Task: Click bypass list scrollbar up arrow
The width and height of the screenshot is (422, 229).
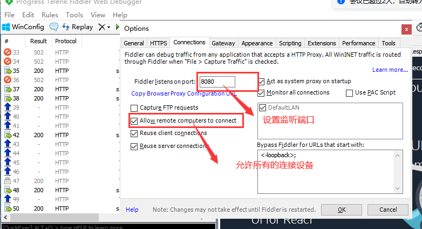Action: tap(398, 156)
